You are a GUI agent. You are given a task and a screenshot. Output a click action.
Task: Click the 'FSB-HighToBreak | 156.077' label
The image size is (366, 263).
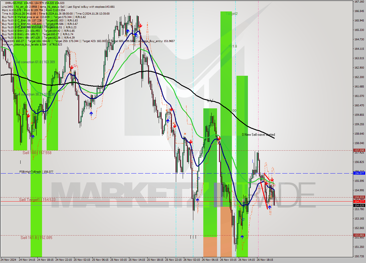36,172
